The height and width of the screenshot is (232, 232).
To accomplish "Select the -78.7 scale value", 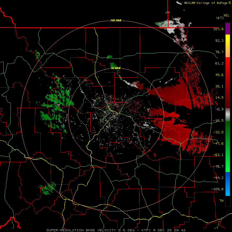I will point(218,167).
